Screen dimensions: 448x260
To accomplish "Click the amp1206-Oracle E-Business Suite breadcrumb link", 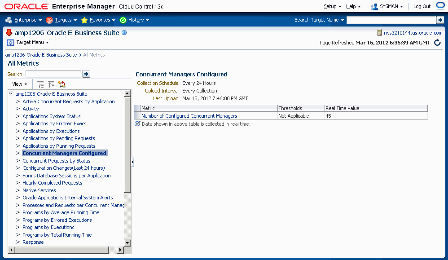I will (41, 55).
